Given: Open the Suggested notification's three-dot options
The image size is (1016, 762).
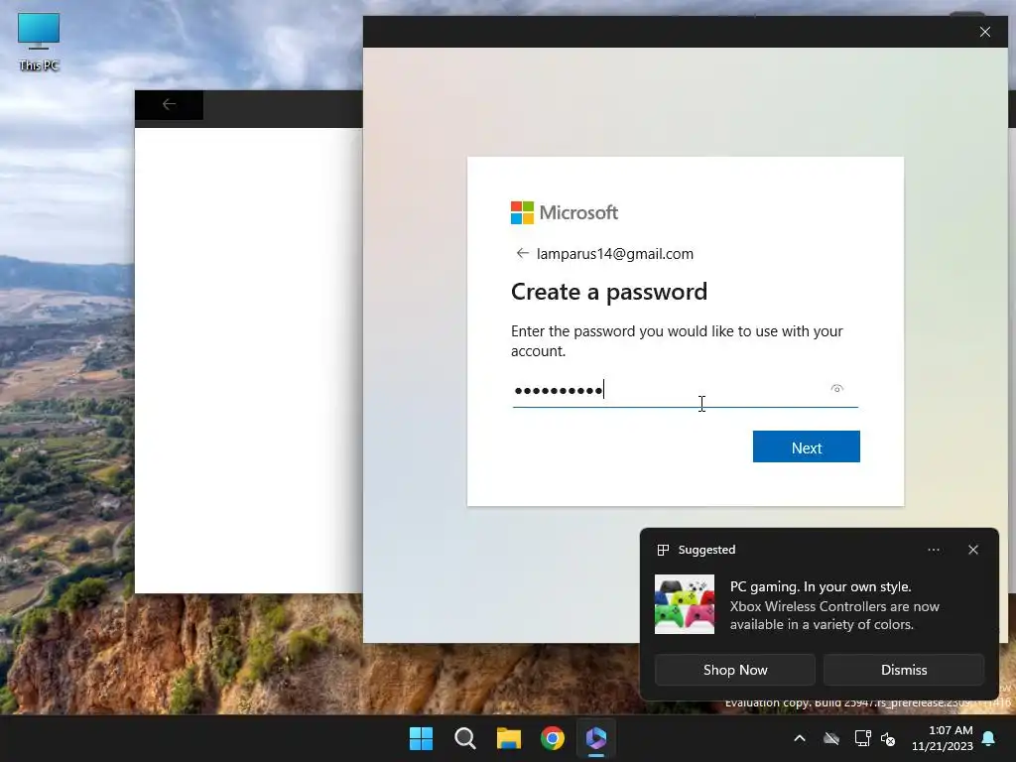Looking at the screenshot, I should 933,550.
